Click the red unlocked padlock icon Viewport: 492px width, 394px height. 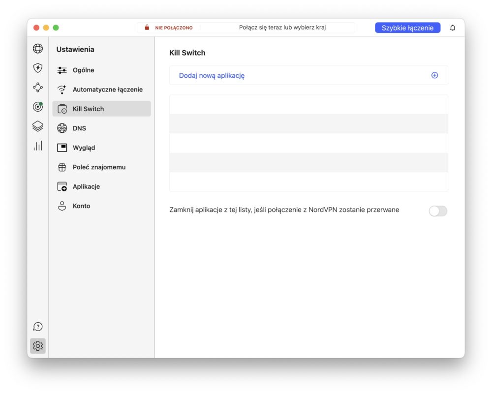(147, 28)
